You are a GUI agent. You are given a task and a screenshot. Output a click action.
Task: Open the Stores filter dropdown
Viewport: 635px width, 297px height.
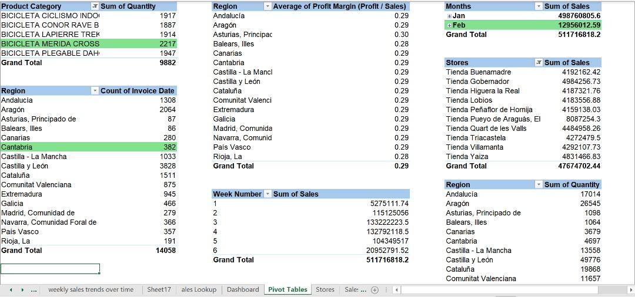pos(539,63)
